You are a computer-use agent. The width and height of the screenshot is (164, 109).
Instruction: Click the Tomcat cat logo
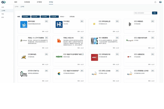(24, 57)
